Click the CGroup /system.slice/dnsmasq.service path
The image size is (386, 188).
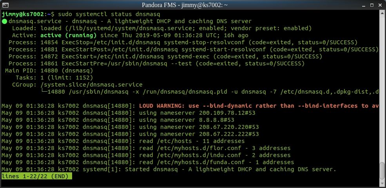click(x=91, y=85)
